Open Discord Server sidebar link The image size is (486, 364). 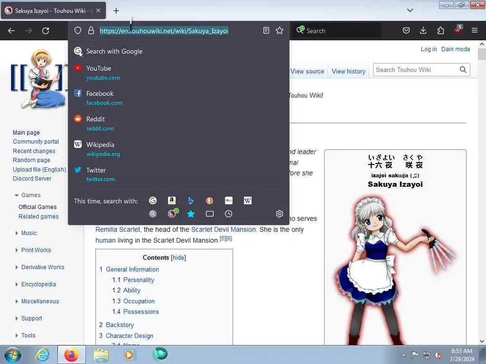coord(32,179)
